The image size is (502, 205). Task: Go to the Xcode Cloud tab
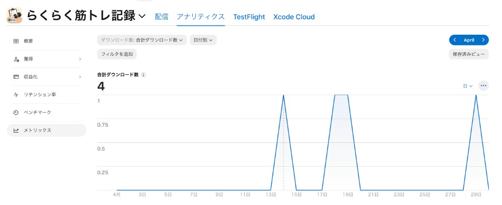[294, 17]
